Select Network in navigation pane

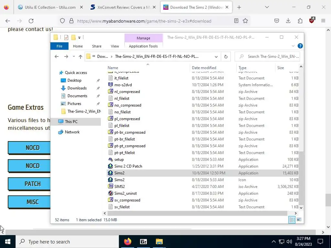[72, 132]
